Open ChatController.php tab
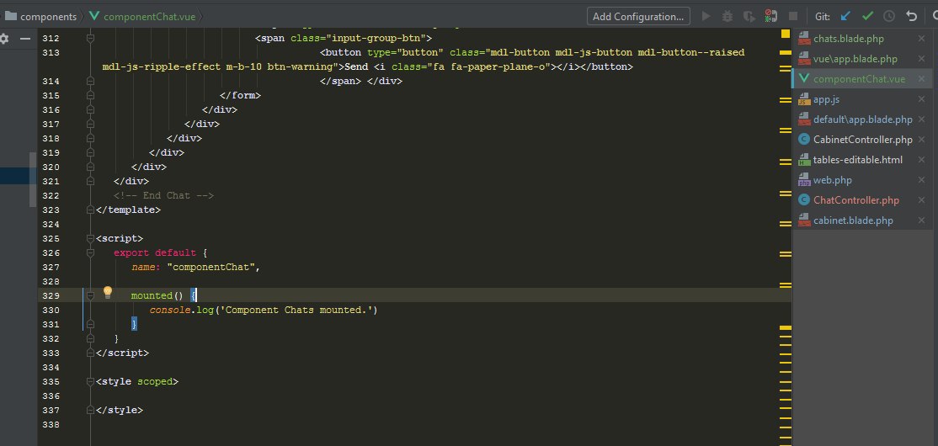This screenshot has height=446, width=938. point(862,200)
